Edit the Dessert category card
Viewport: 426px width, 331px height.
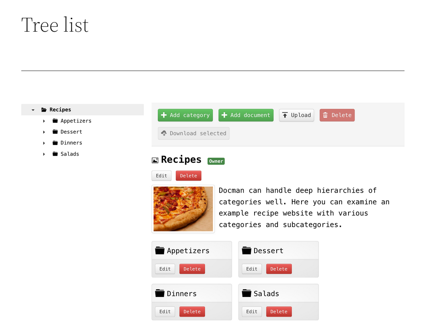(252, 269)
